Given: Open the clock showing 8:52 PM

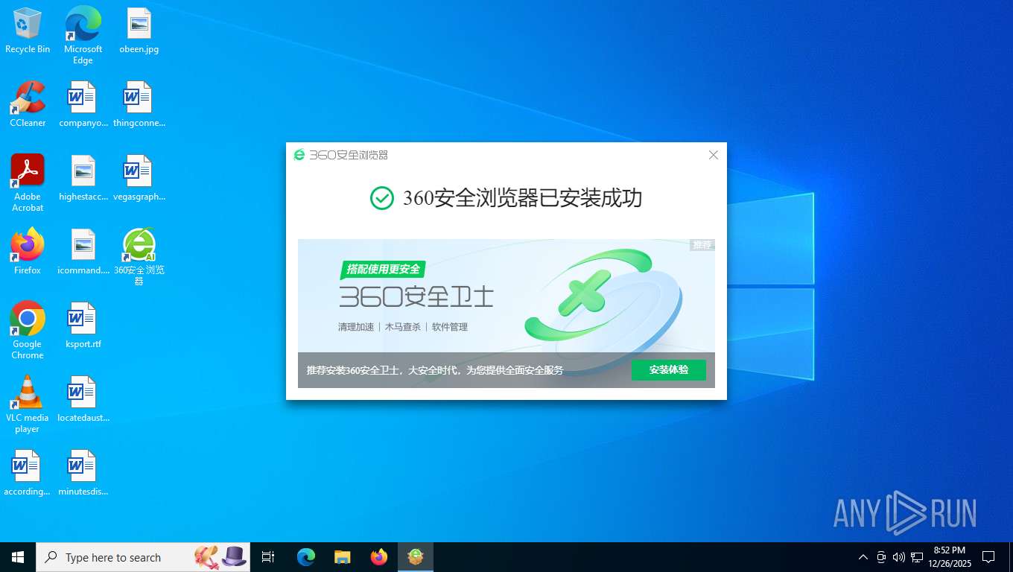Looking at the screenshot, I should pos(949,557).
